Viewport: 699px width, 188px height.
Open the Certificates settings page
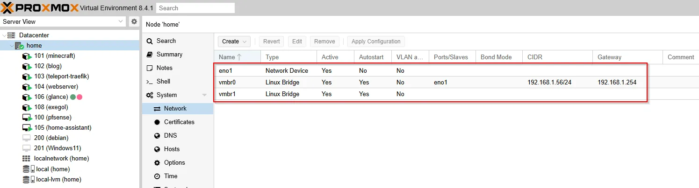pyautogui.click(x=179, y=122)
